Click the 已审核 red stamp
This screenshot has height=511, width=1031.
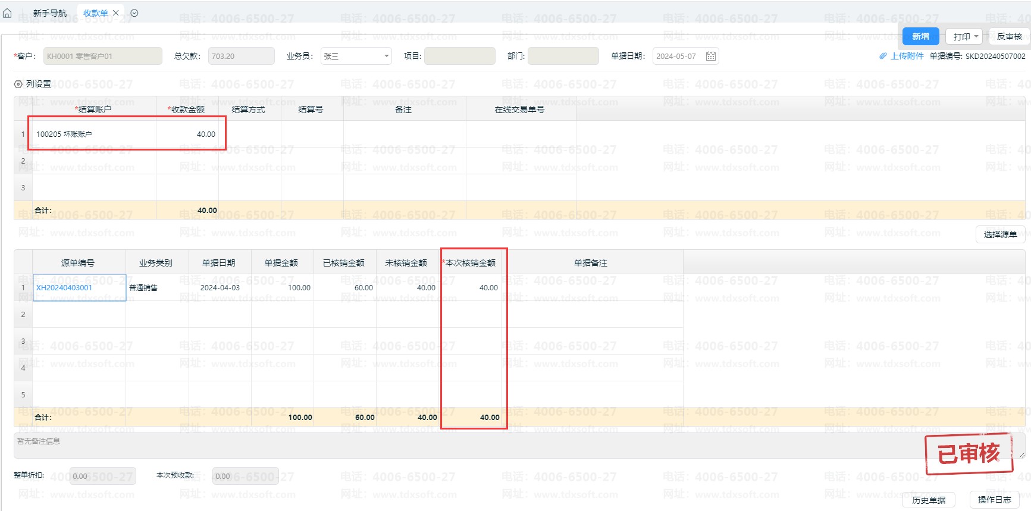[968, 454]
